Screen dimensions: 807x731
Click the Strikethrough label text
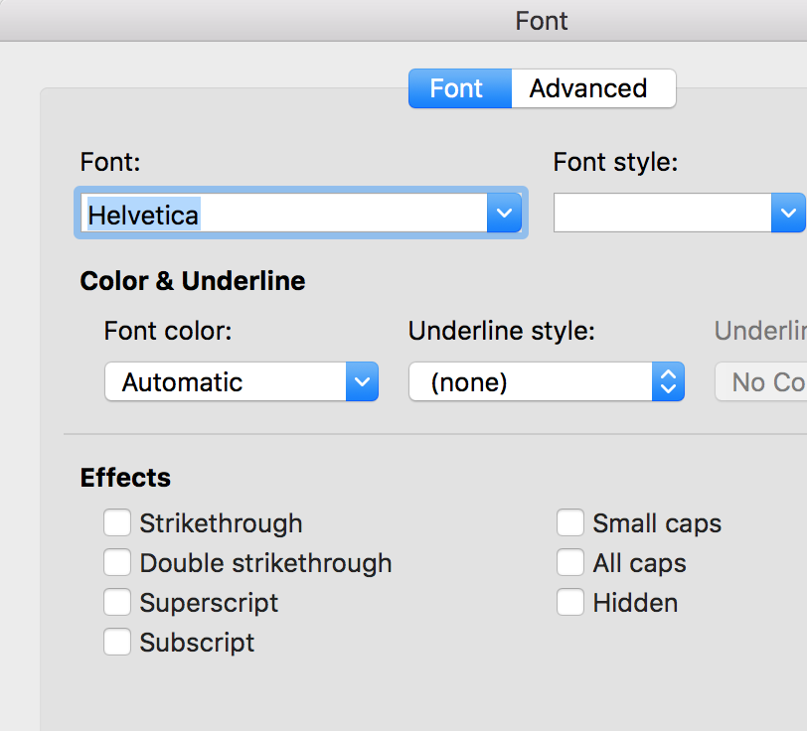[x=221, y=523]
